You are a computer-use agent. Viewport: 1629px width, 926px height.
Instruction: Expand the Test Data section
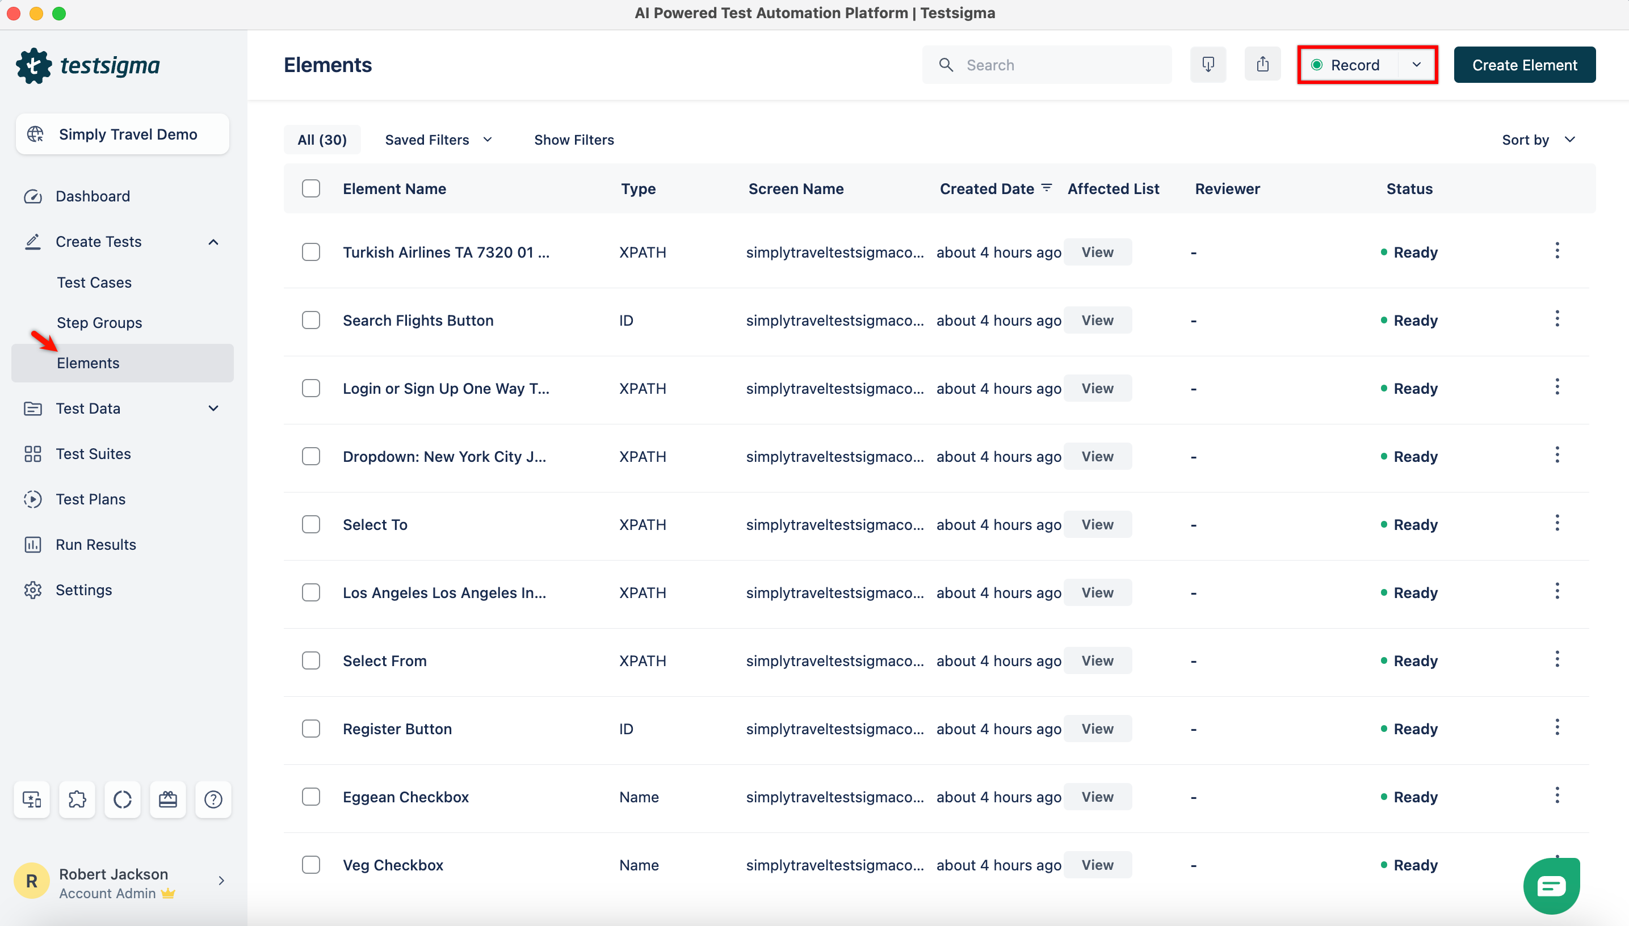click(x=213, y=409)
